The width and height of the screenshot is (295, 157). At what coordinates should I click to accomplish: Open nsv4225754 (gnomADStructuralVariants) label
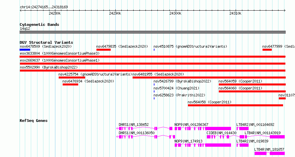(x=95, y=74)
